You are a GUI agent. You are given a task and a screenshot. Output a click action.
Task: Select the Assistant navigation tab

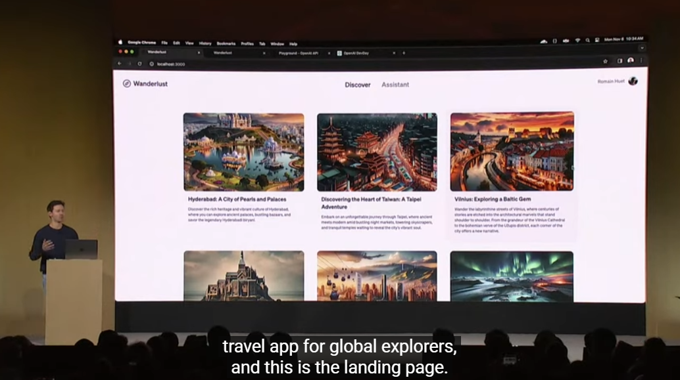tap(395, 85)
